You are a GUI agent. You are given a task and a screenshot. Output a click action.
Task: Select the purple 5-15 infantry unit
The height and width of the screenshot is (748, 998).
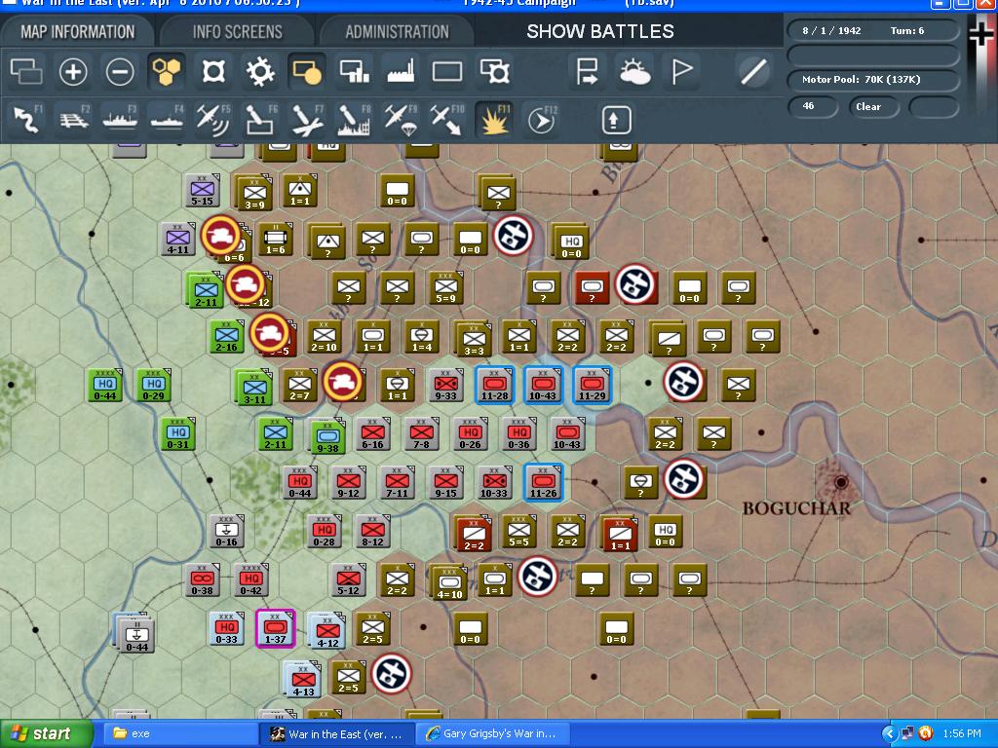coord(203,190)
